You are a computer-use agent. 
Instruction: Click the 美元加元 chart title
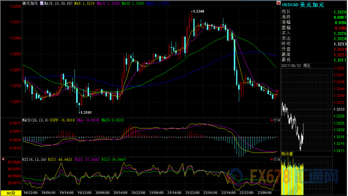point(30,3)
